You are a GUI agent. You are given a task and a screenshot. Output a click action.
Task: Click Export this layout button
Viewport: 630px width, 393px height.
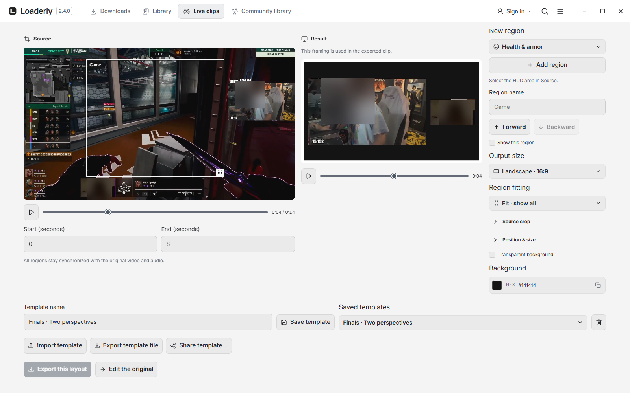pyautogui.click(x=57, y=369)
